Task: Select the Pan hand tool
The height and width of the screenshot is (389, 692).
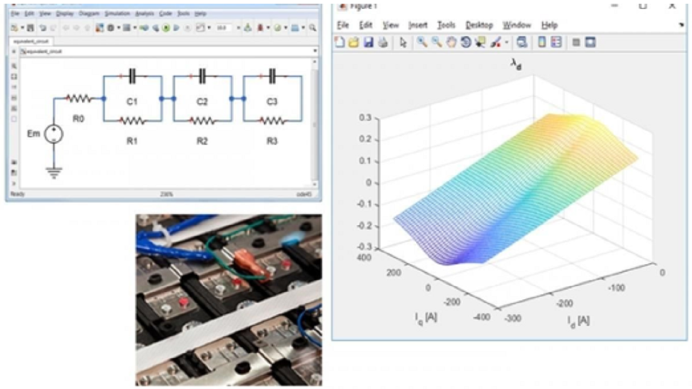Action: click(x=451, y=42)
